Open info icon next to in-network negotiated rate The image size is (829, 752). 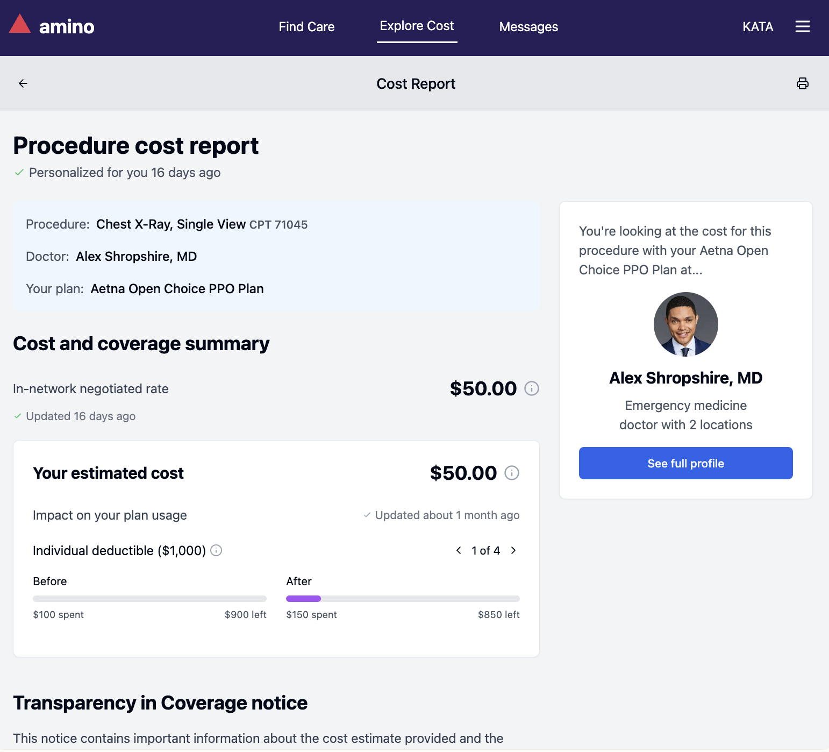(532, 388)
